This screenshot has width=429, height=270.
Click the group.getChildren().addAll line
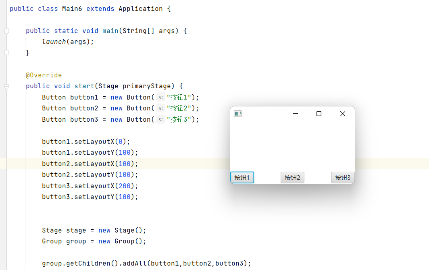click(x=146, y=264)
